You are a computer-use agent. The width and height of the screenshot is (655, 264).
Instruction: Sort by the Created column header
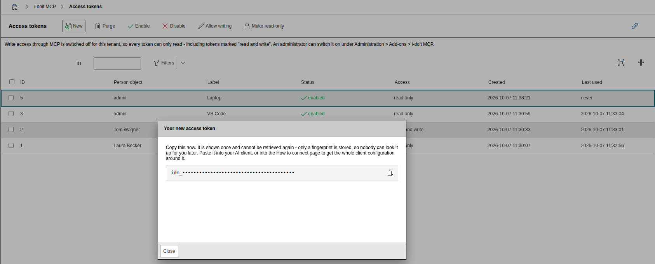(x=496, y=82)
